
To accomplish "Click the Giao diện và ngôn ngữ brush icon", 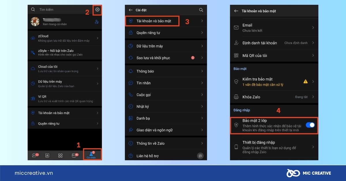I will pos(131,130).
